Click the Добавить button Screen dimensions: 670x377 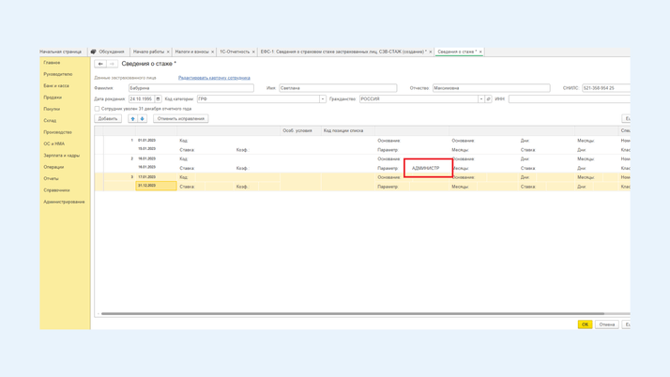tap(108, 119)
